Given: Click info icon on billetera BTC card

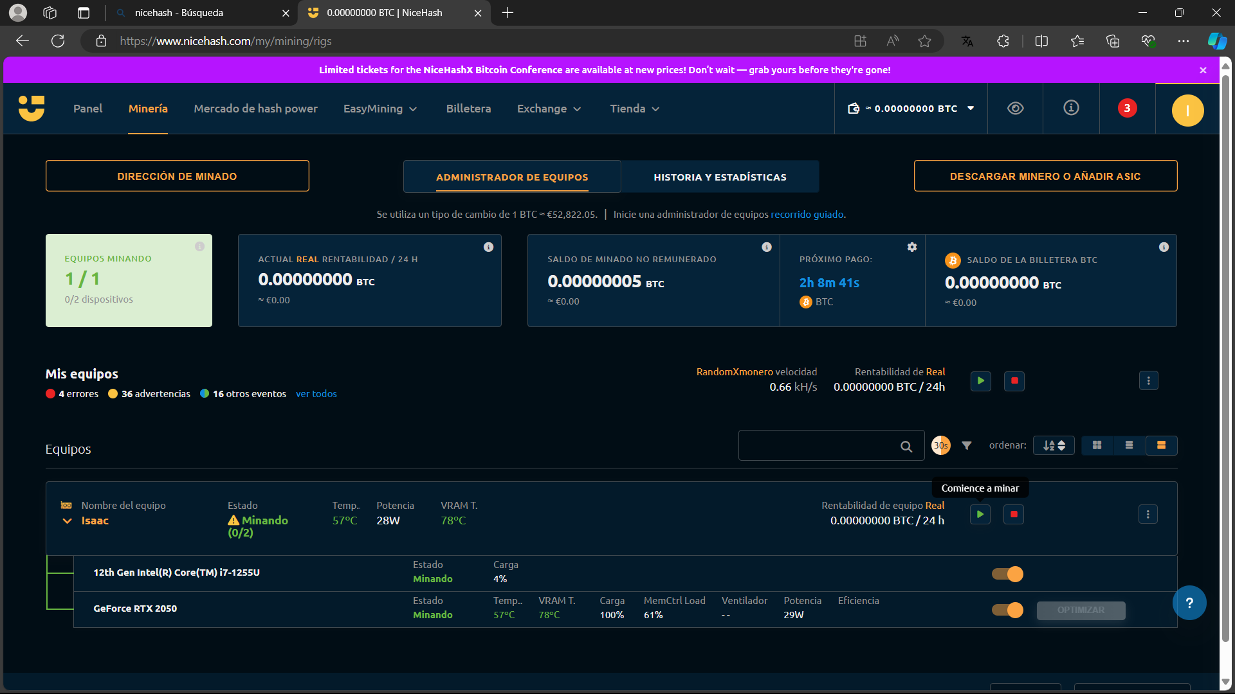Looking at the screenshot, I should pos(1164,247).
